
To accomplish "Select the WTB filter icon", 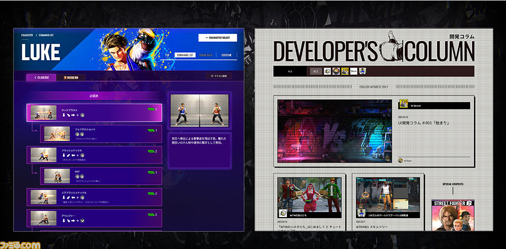I will 362,71.
